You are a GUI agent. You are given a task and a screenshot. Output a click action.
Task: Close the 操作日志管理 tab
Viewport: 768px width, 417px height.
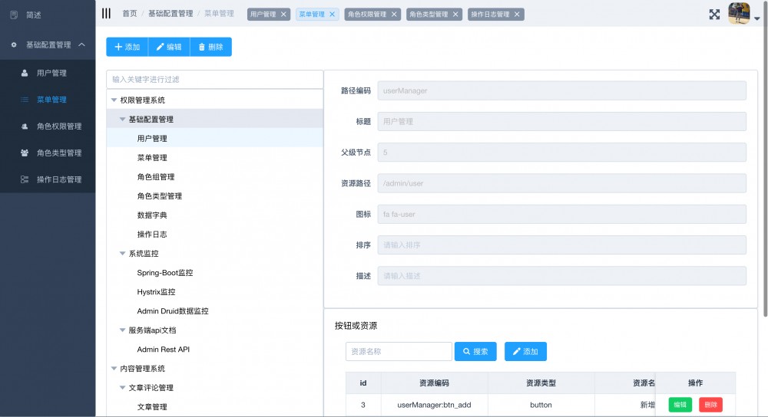point(517,14)
